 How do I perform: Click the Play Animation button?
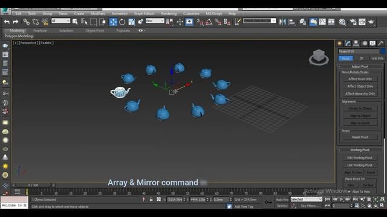(x=341, y=199)
